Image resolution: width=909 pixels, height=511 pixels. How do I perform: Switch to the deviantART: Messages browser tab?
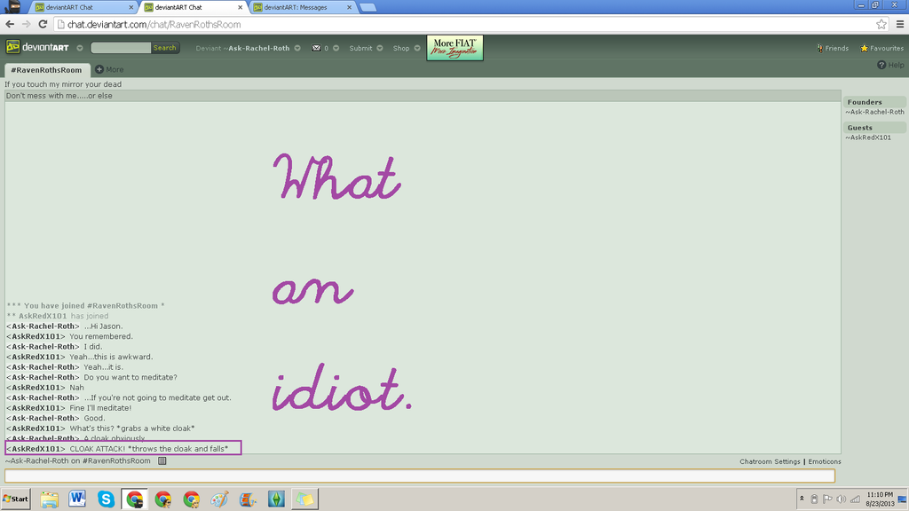[x=302, y=7]
